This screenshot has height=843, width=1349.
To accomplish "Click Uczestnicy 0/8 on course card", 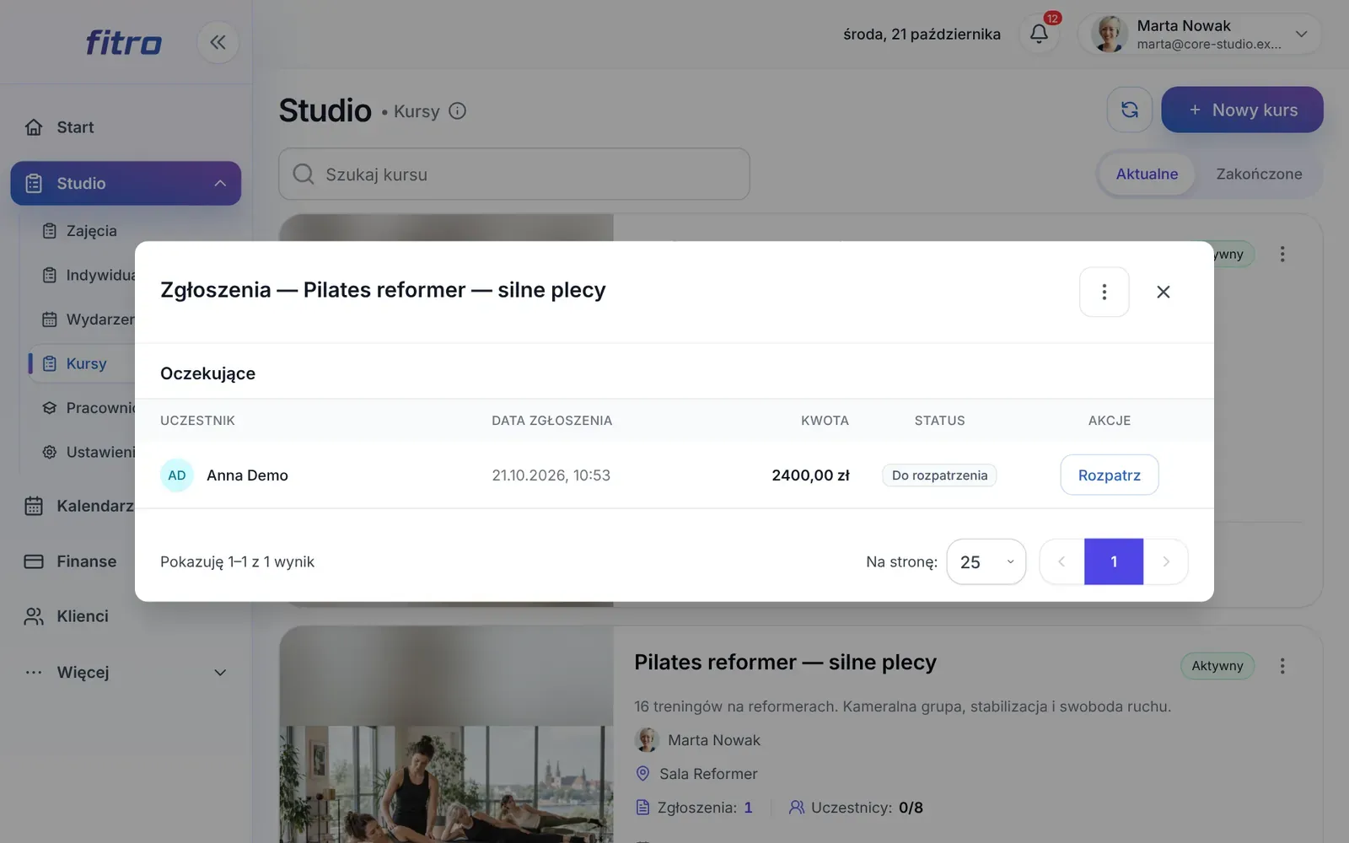I will pos(856,808).
